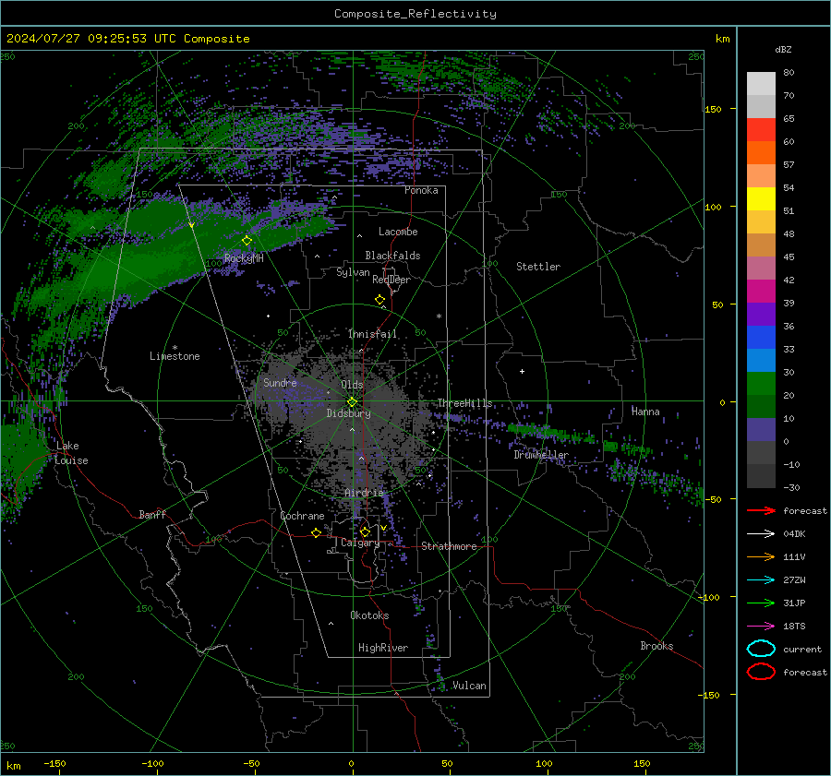Click the Olds label

click(x=352, y=385)
